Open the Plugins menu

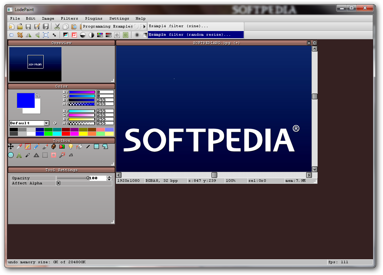94,18
